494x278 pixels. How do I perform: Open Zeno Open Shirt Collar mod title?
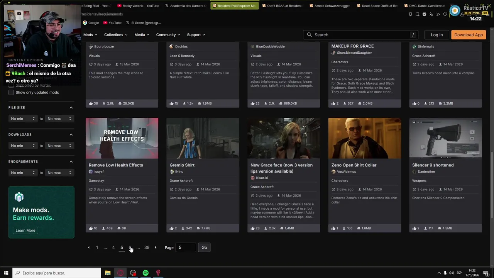click(354, 165)
